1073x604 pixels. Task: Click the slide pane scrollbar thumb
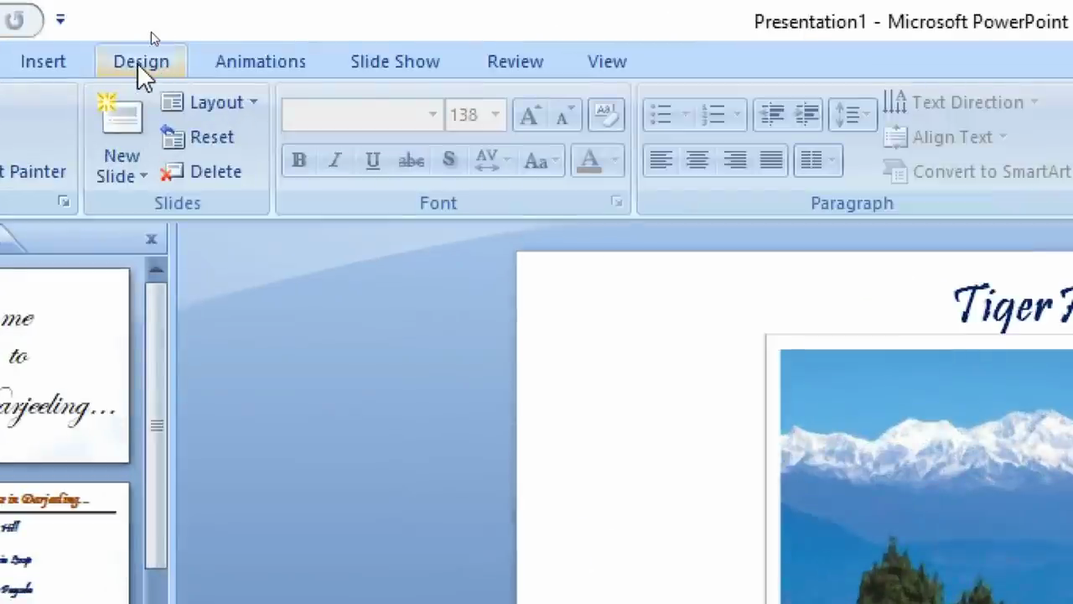click(157, 426)
